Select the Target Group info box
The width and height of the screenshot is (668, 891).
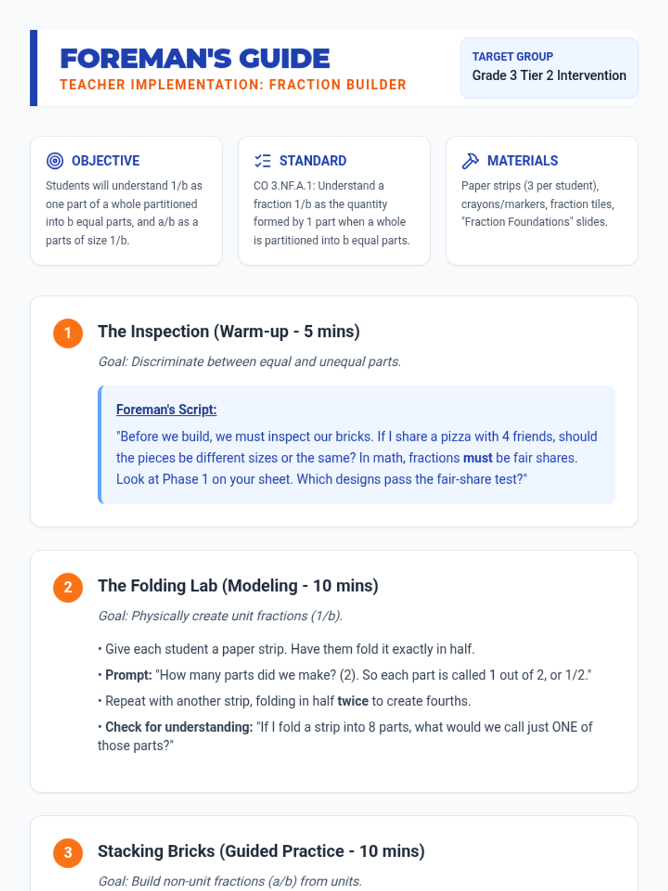[549, 68]
